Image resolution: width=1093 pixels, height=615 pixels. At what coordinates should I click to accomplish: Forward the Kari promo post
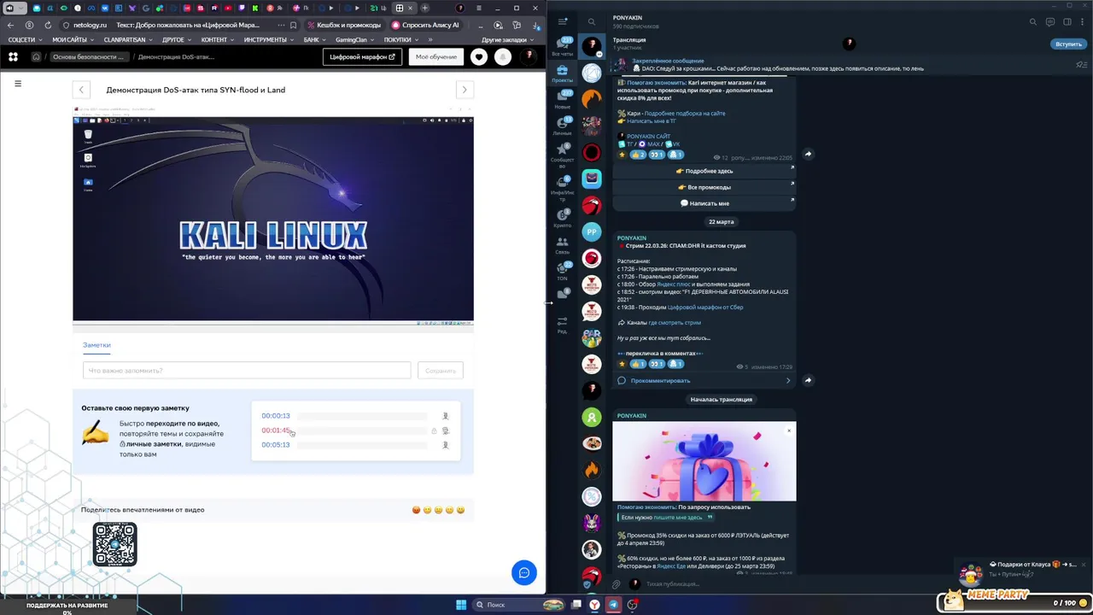pos(808,155)
